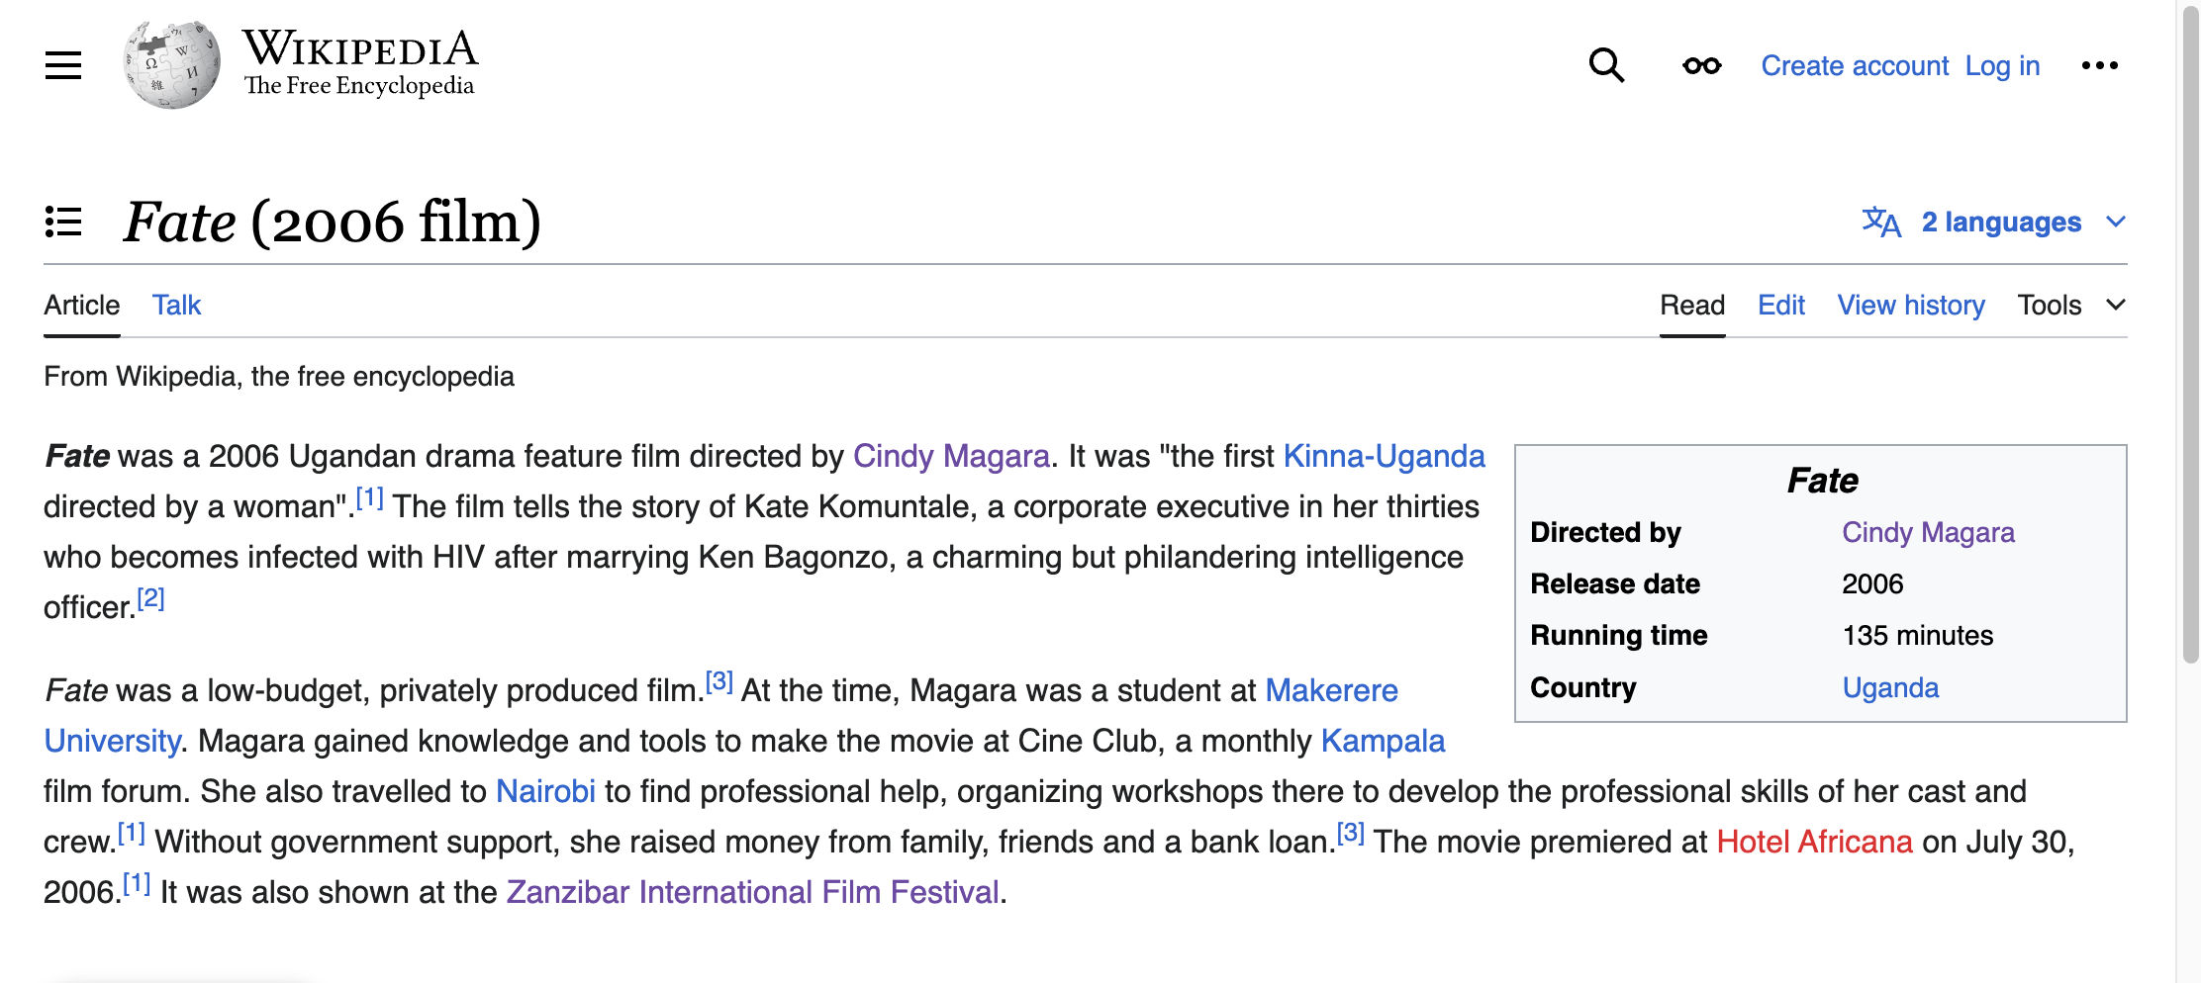Open the three-dot personal tools menu
Viewport: 2201px width, 983px height.
click(2099, 66)
